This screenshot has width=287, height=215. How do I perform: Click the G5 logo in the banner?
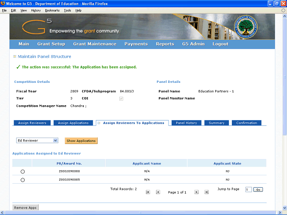click(x=37, y=27)
